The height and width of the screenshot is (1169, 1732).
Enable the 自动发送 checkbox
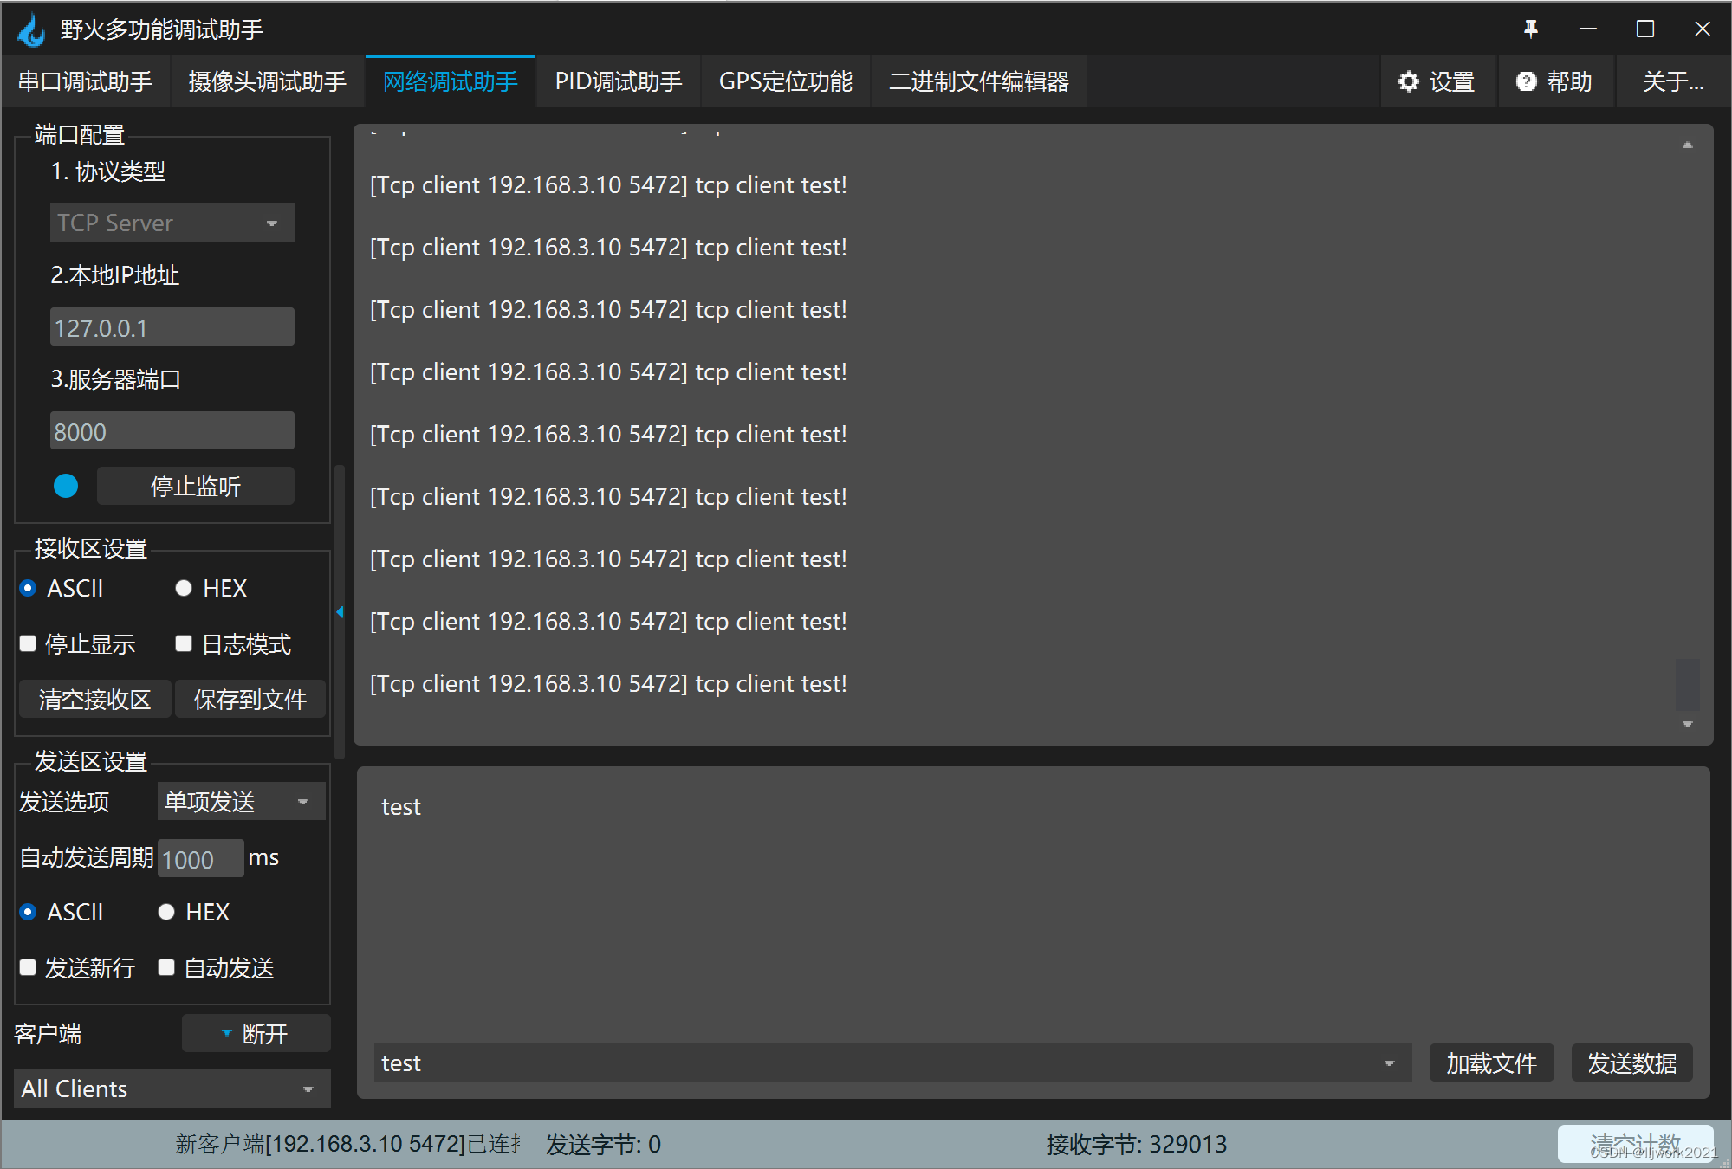point(166,967)
